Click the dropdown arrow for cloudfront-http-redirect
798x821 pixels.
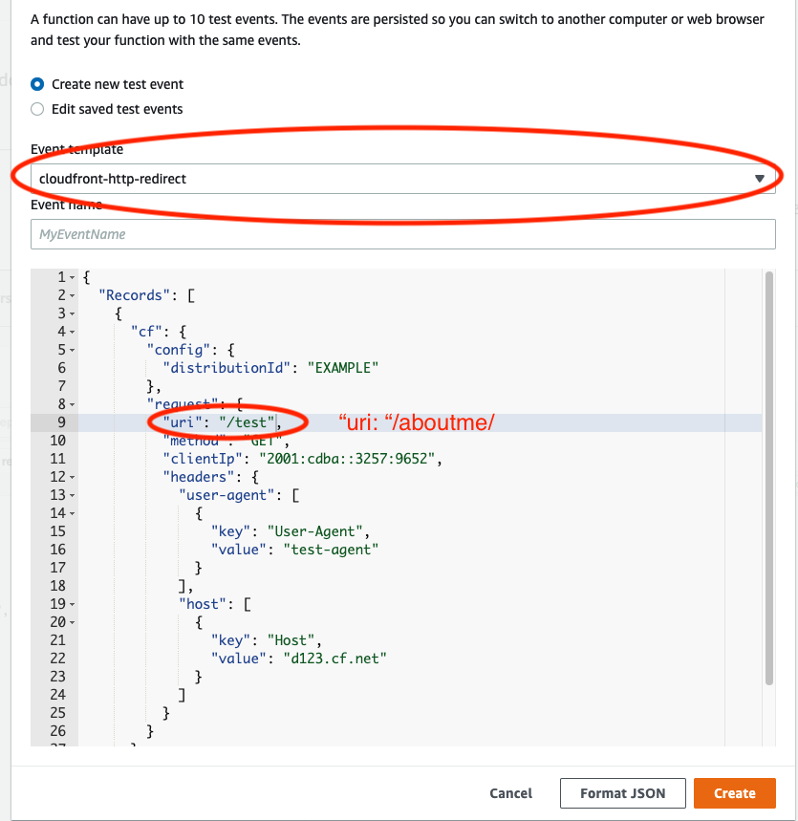tap(760, 179)
